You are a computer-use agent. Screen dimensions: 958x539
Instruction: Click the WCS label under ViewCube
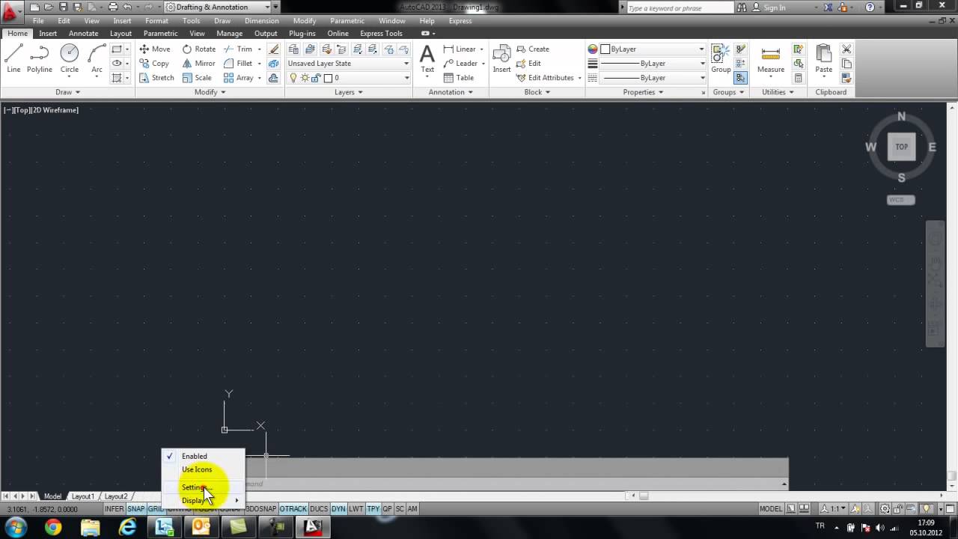point(900,200)
